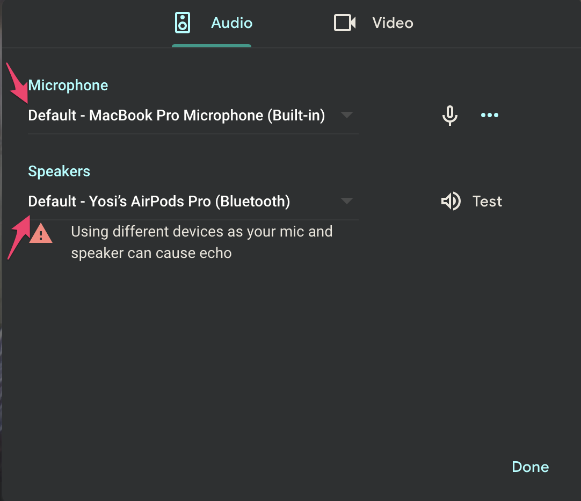Click the video camera icon near Video tab
The image size is (581, 501).
coord(344,23)
